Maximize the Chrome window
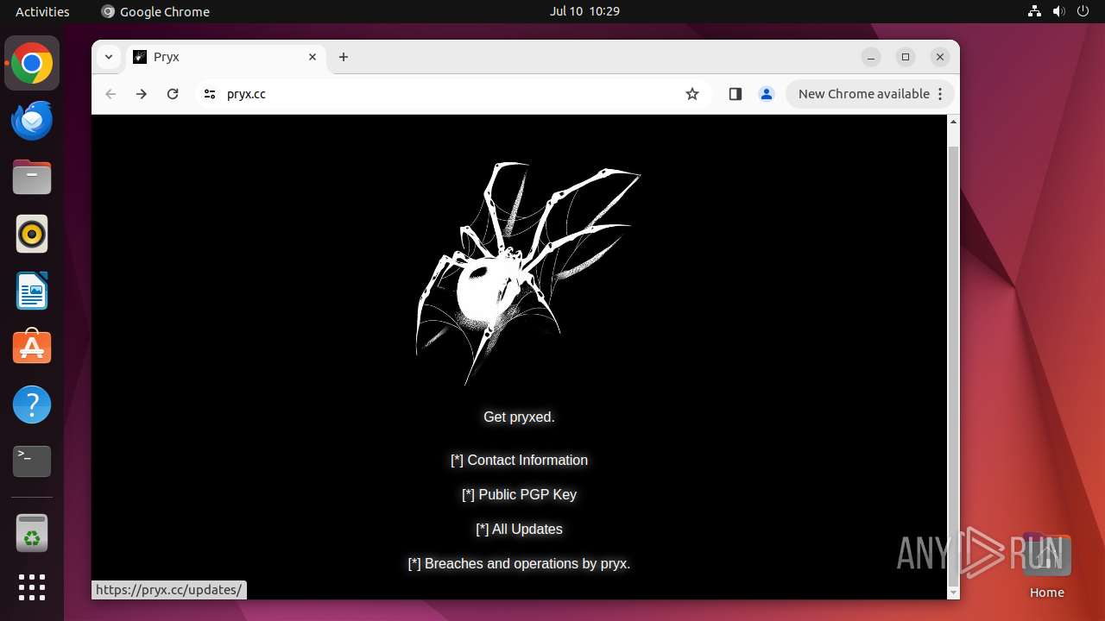Viewport: 1105px width, 621px height. click(906, 57)
